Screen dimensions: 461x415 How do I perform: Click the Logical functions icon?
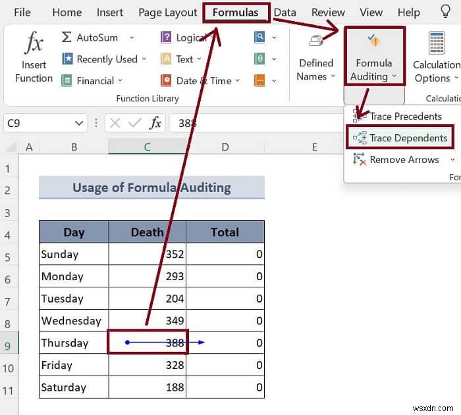pos(166,37)
